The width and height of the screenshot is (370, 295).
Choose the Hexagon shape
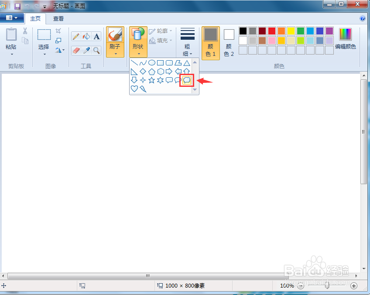click(x=161, y=72)
